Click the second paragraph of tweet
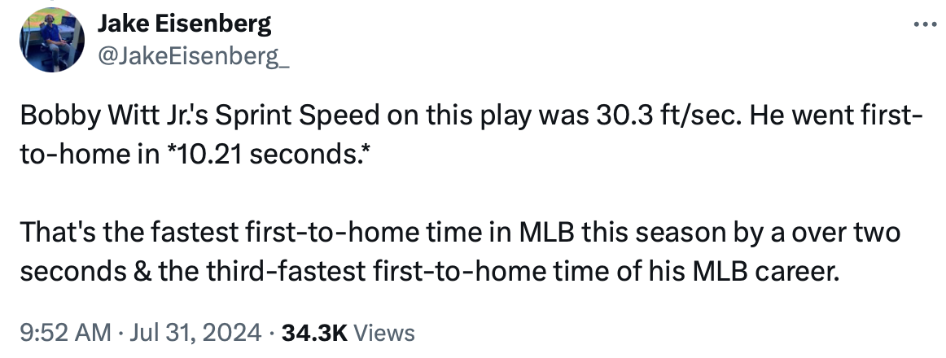This screenshot has width=946, height=358. click(x=460, y=253)
